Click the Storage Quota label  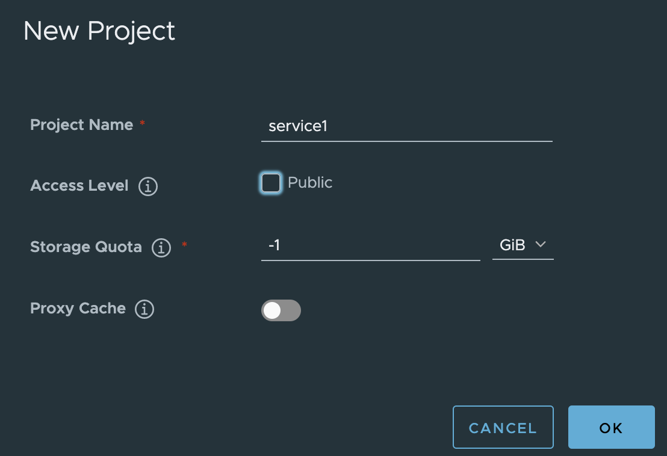[x=86, y=247]
